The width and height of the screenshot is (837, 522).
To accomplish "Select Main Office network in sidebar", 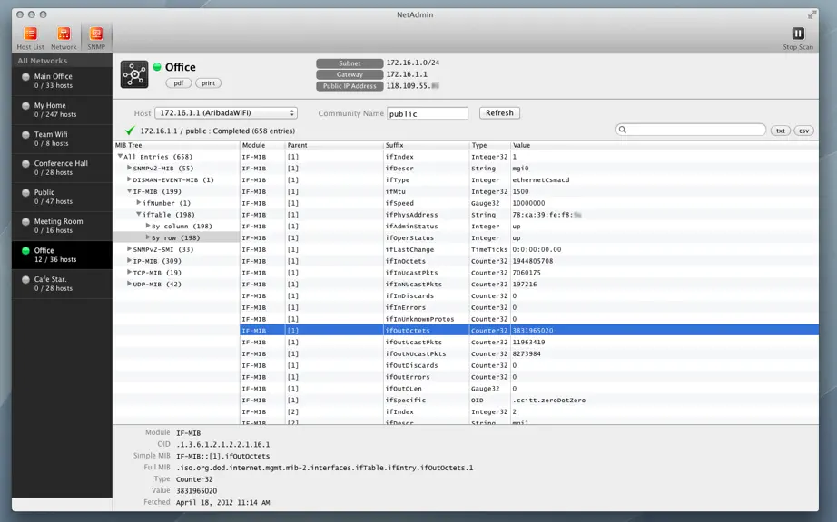I will pos(62,81).
